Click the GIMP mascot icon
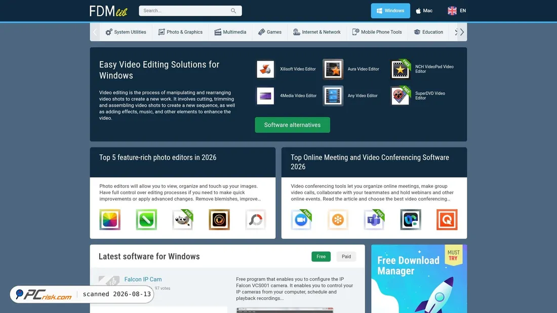557x313 pixels. [x=183, y=219]
